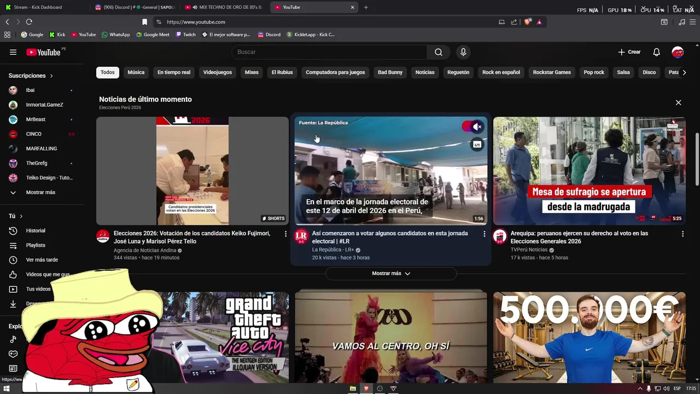The height and width of the screenshot is (394, 700).
Task: Open options for Elecciones 2026 Andina video
Action: point(285,234)
